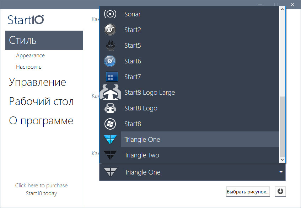301x208 pixels.
Task: Click the Выбрать рисунок button
Action: coord(248,192)
